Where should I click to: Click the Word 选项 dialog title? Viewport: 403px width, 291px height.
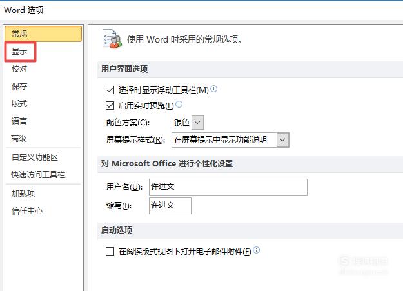tap(24, 10)
